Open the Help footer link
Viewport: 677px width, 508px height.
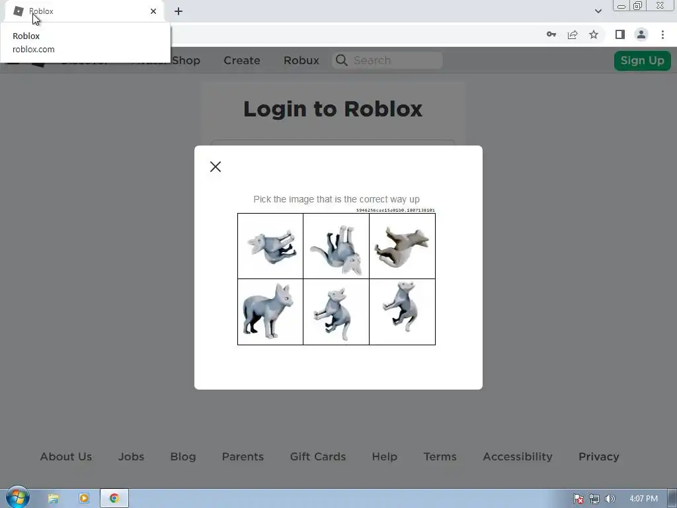pyautogui.click(x=384, y=456)
